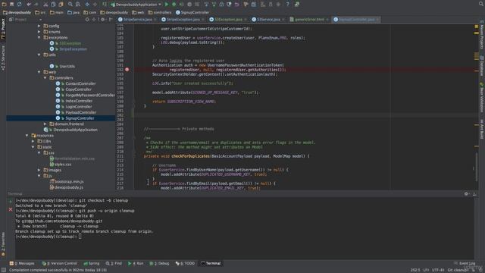Toggle the Favorites side tool window

tap(3, 244)
